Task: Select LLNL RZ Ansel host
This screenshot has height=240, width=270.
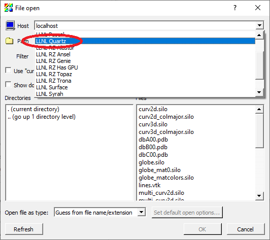Action: click(x=145, y=54)
